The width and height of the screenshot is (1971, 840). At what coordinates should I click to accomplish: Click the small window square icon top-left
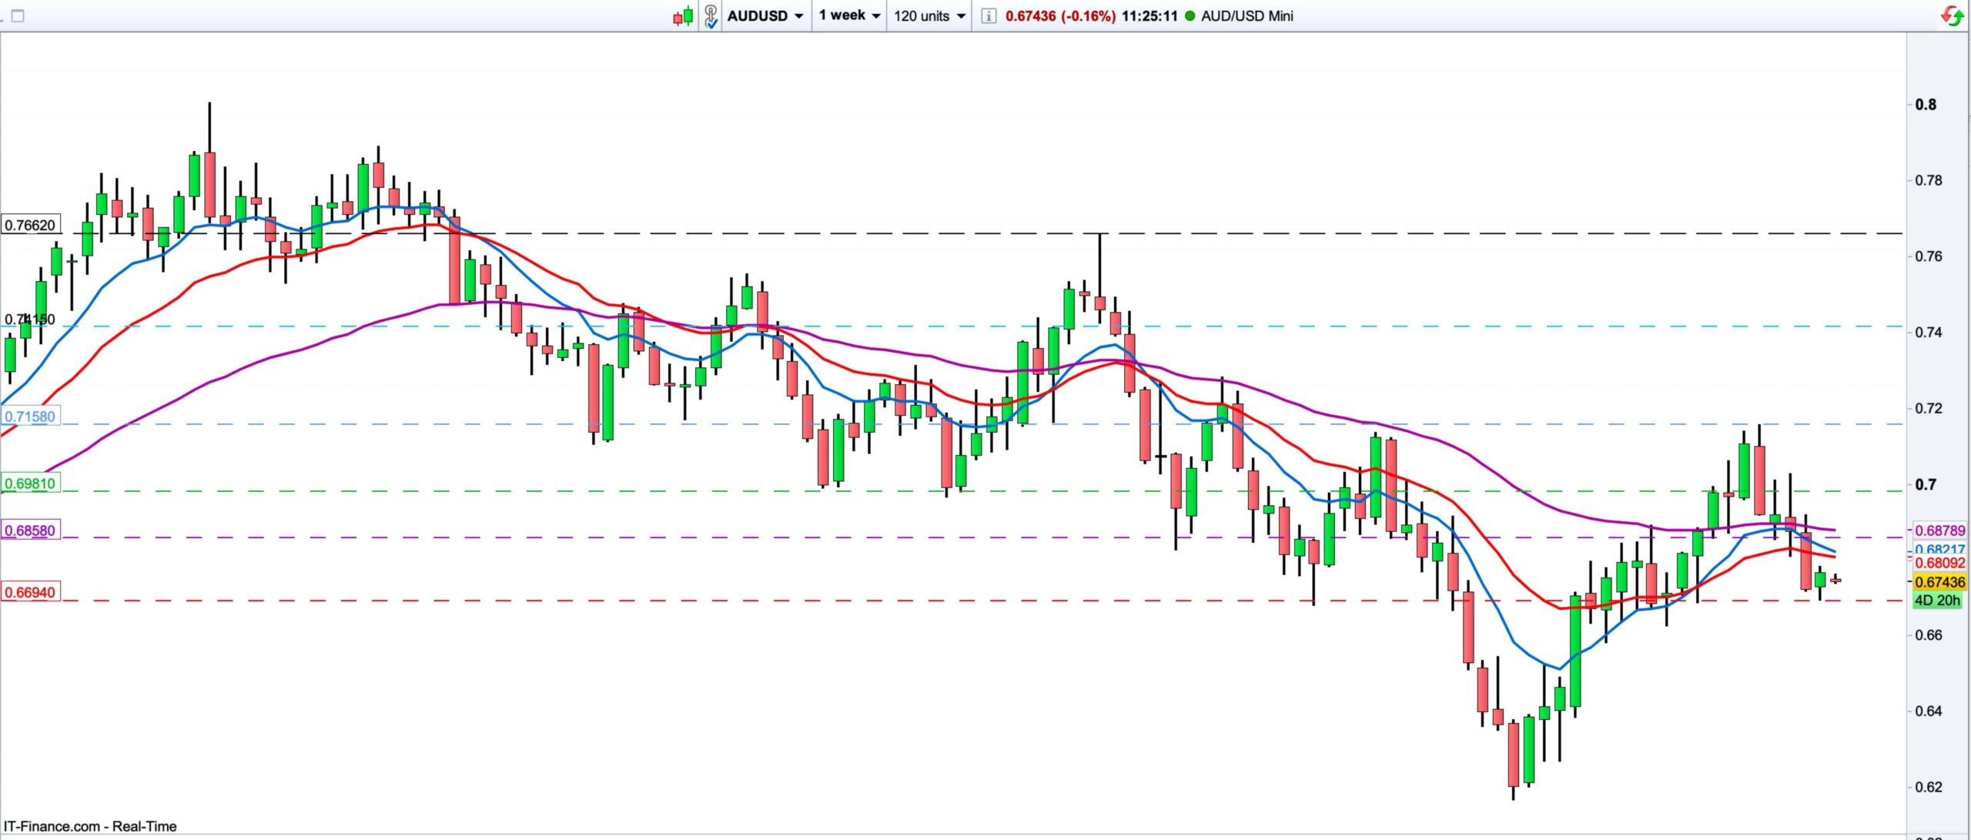click(x=18, y=15)
